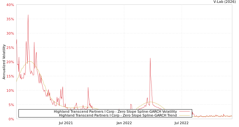Click the 5% y-axis label
Image resolution: width=239 pixels, height=127 pixels.
(11, 105)
